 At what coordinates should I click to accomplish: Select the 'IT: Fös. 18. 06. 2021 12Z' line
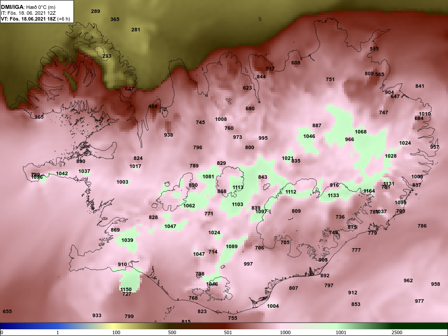pyautogui.click(x=28, y=13)
